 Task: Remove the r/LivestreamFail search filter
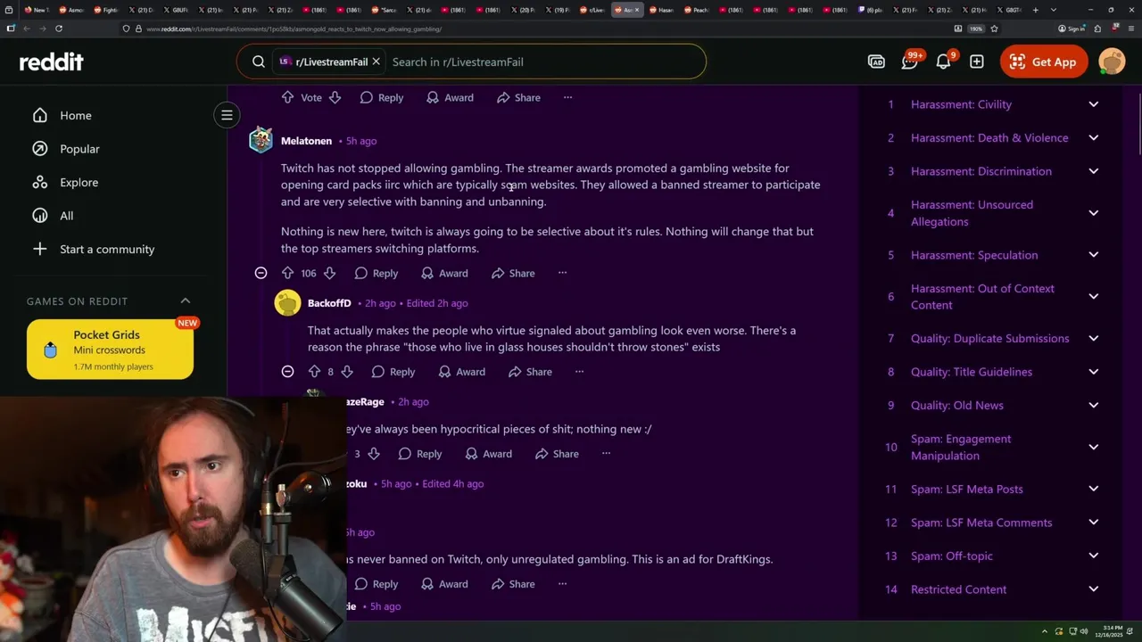(376, 62)
